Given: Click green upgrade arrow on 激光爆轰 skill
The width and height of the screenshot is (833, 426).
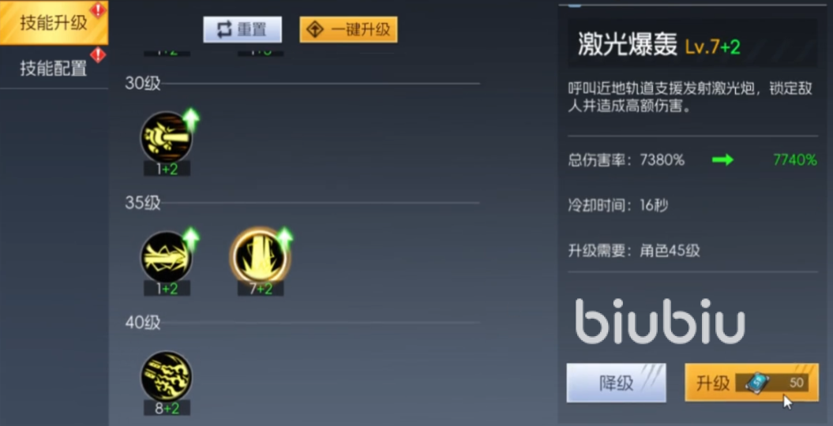Looking at the screenshot, I should (285, 240).
